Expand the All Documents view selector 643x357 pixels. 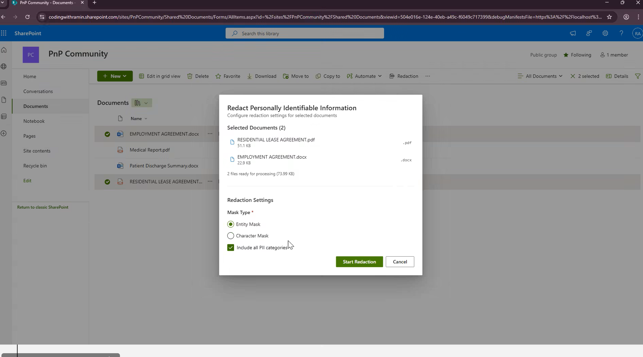(x=540, y=76)
